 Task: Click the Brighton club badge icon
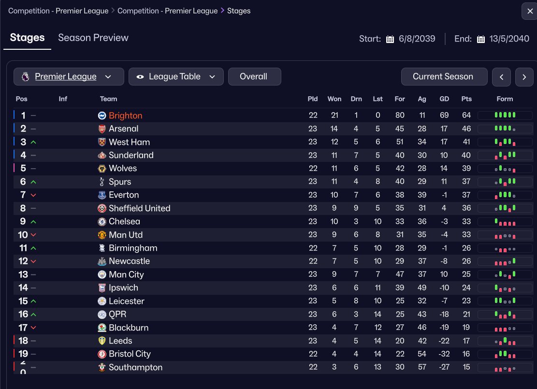(x=102, y=115)
